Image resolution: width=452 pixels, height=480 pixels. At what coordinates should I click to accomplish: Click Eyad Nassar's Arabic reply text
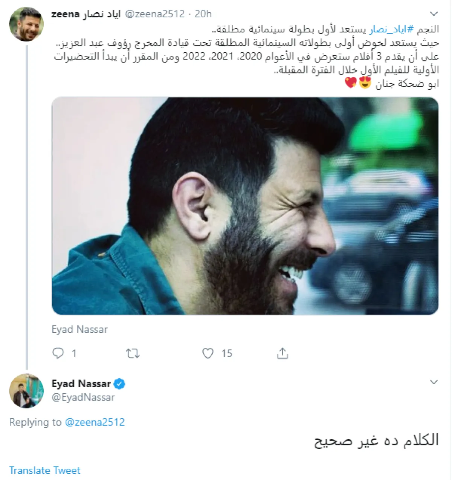376,440
